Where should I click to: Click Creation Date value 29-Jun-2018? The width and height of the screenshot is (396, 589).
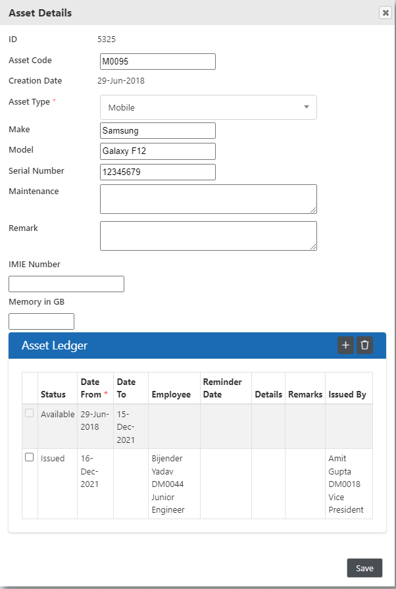point(121,81)
